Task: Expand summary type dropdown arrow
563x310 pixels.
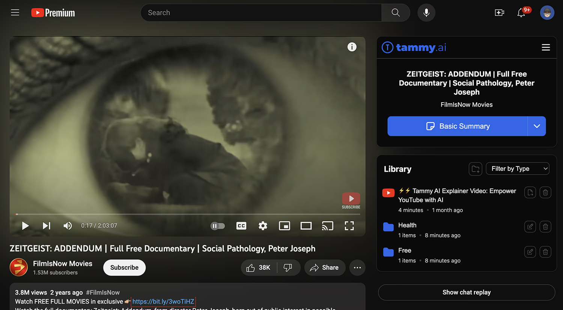Action: [537, 126]
